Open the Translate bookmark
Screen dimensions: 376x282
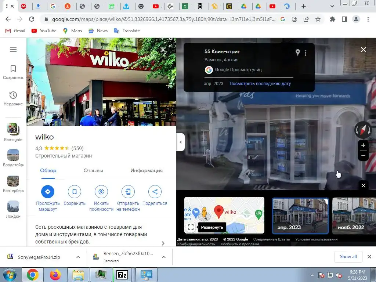[127, 31]
